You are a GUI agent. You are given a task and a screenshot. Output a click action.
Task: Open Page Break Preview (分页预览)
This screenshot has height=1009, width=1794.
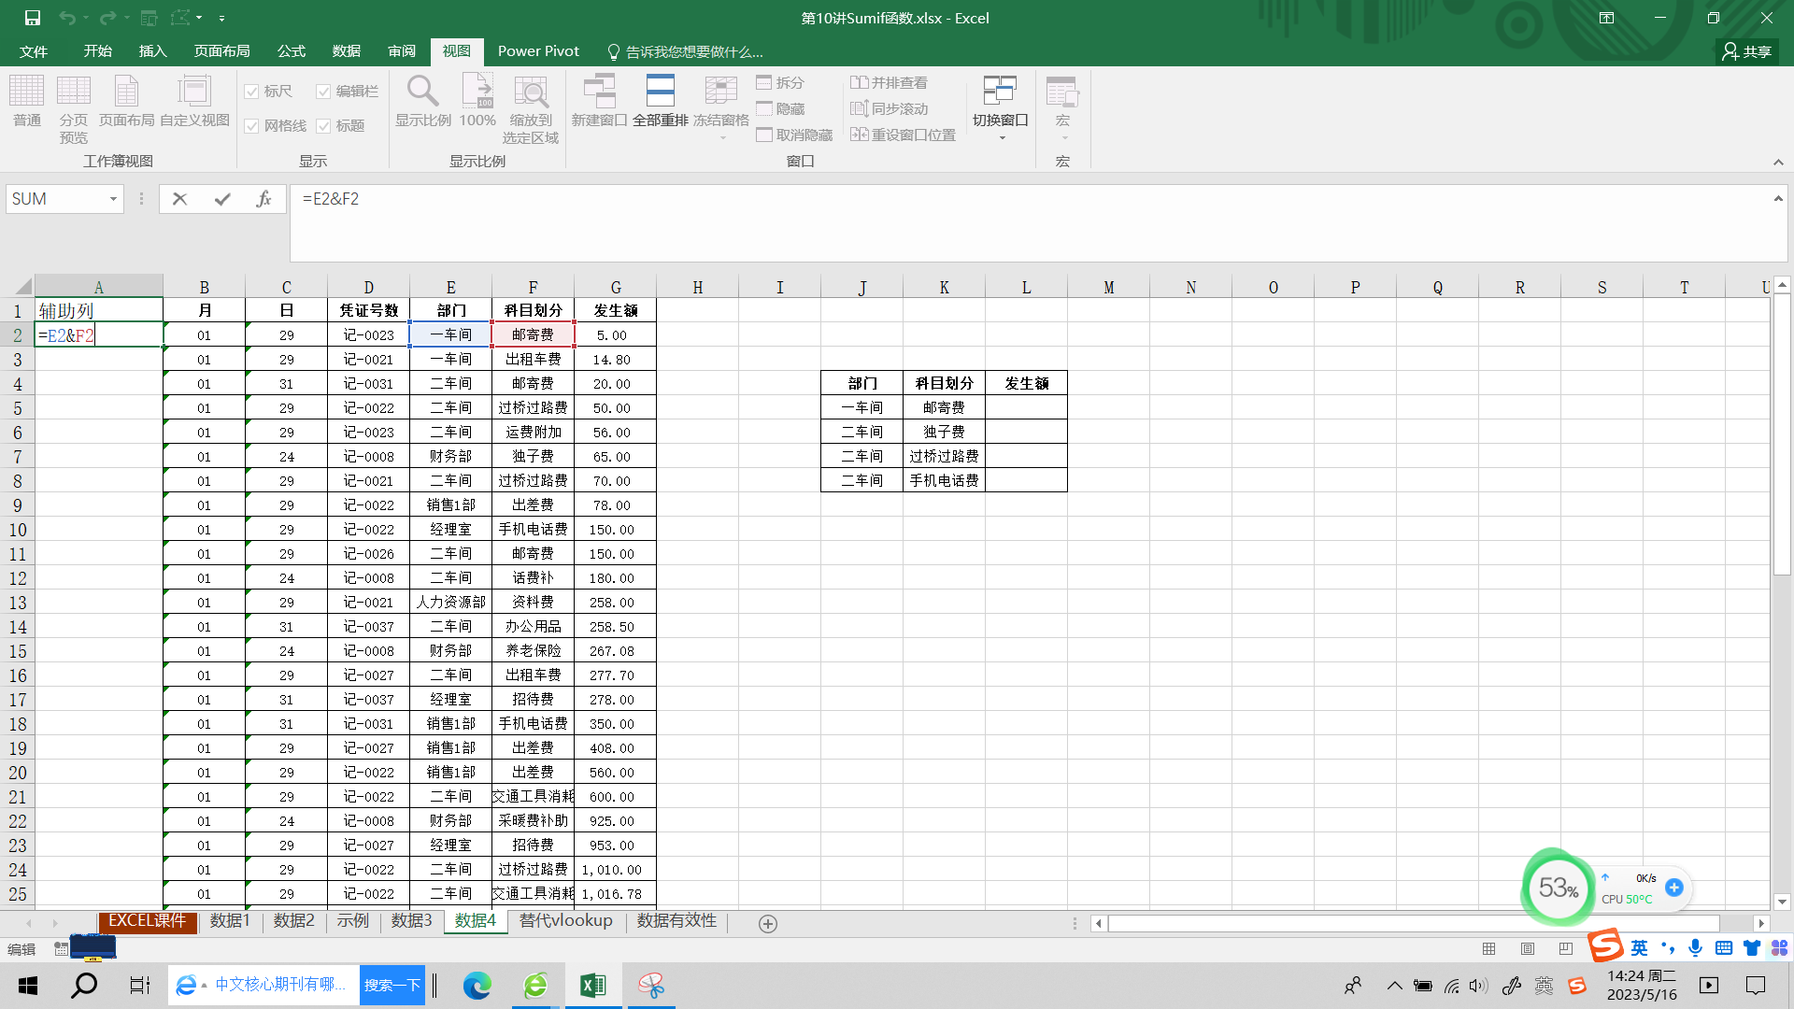tap(73, 109)
